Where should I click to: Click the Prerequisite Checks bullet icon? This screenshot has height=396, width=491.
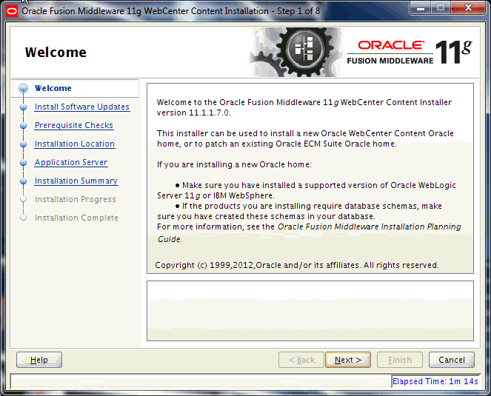23,126
